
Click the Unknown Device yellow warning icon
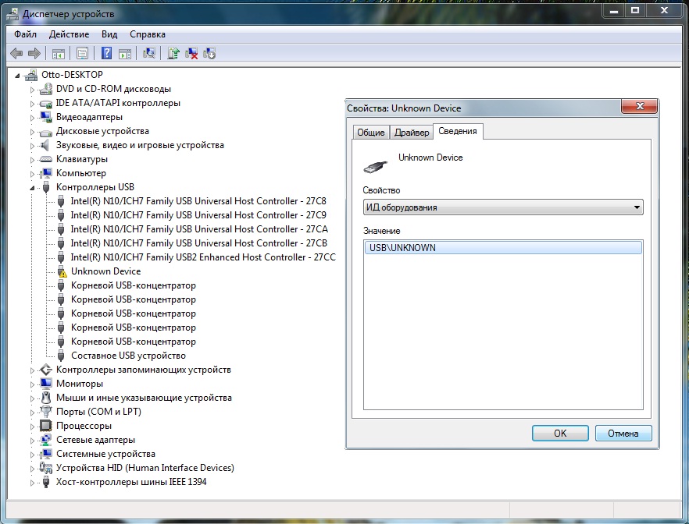(62, 271)
